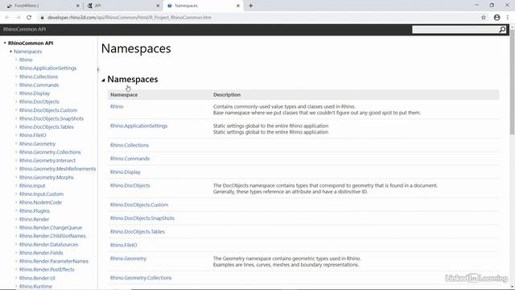Open Rhino.Geometry.Collections in sidebar

(x=50, y=152)
